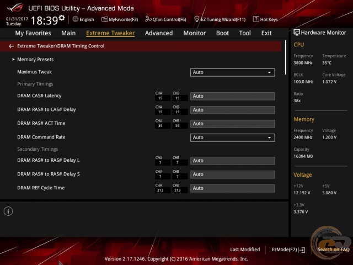Image resolution: width=353 pixels, height=265 pixels.
Task: Open the DRAM Command Rate dropdown
Action: tap(233, 137)
